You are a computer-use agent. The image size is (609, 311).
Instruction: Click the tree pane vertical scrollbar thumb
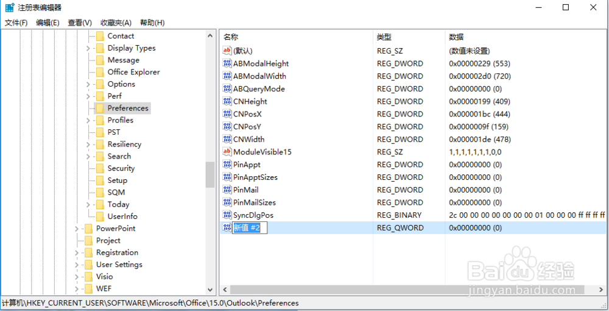coord(210,174)
